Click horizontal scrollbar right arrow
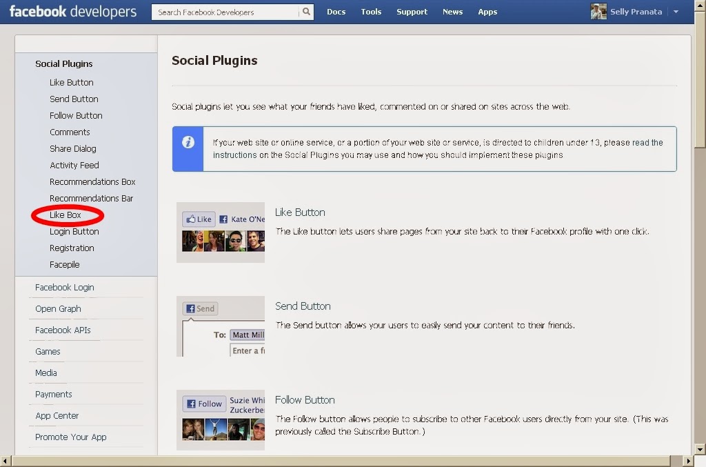The image size is (706, 467). (x=688, y=461)
